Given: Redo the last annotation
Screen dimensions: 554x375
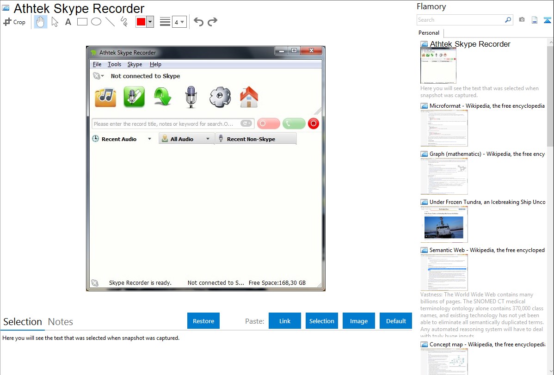Looking at the screenshot, I should 212,22.
